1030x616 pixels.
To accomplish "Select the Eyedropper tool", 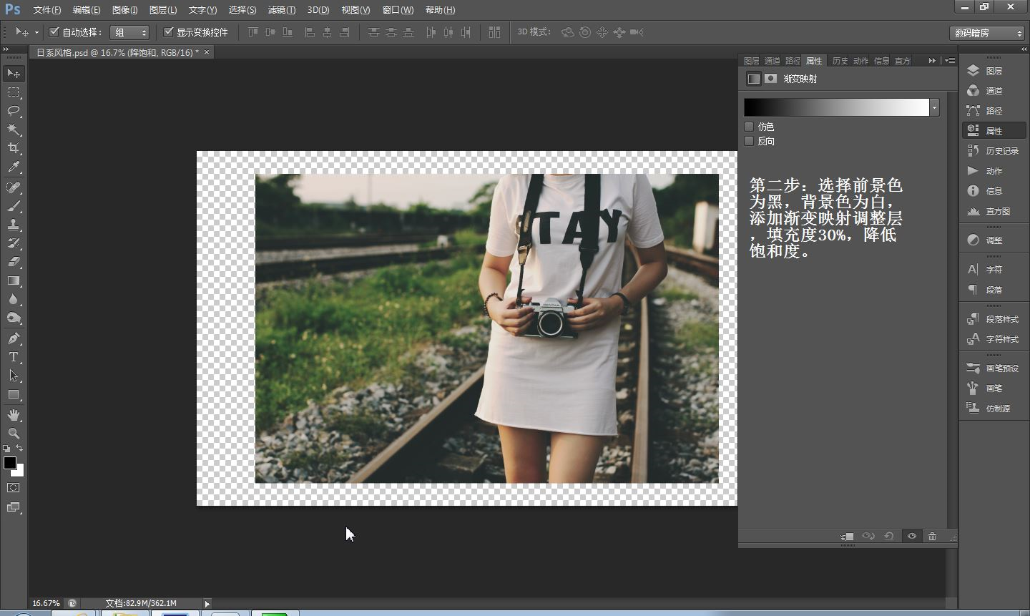I will tap(14, 167).
